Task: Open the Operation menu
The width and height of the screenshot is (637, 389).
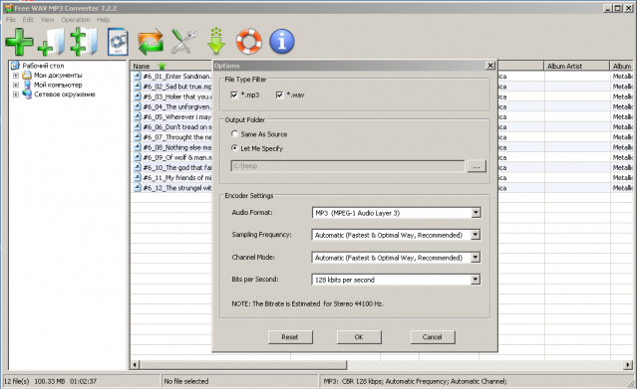Action: [75, 20]
